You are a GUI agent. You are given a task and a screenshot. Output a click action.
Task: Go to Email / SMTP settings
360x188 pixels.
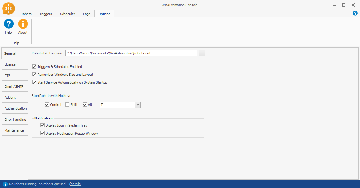pos(15,86)
